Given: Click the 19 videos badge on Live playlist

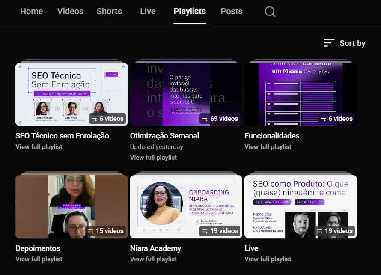Looking at the screenshot, I should pos(335,231).
